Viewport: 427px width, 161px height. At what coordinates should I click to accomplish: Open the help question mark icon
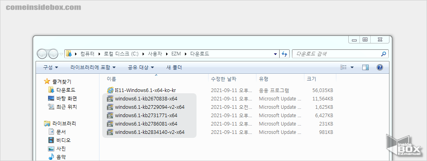[380, 67]
